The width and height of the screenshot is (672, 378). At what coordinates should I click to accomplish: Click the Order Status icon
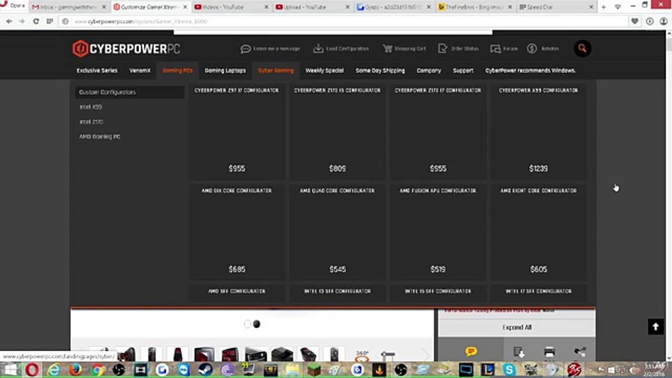[443, 49]
